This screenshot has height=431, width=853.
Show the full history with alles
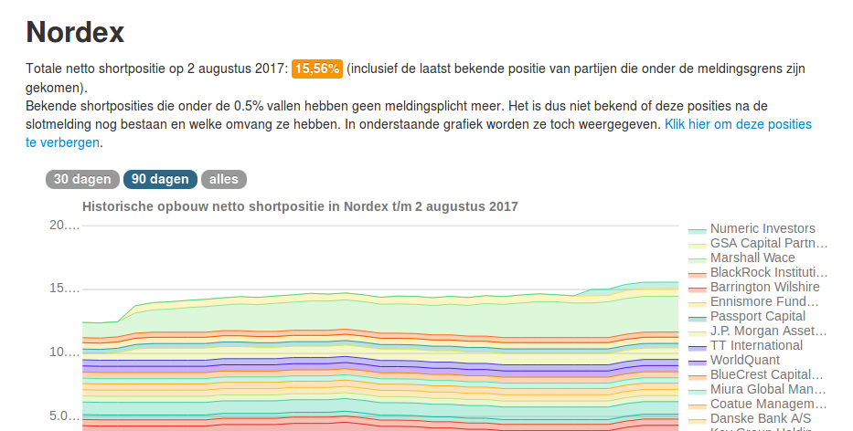click(224, 179)
